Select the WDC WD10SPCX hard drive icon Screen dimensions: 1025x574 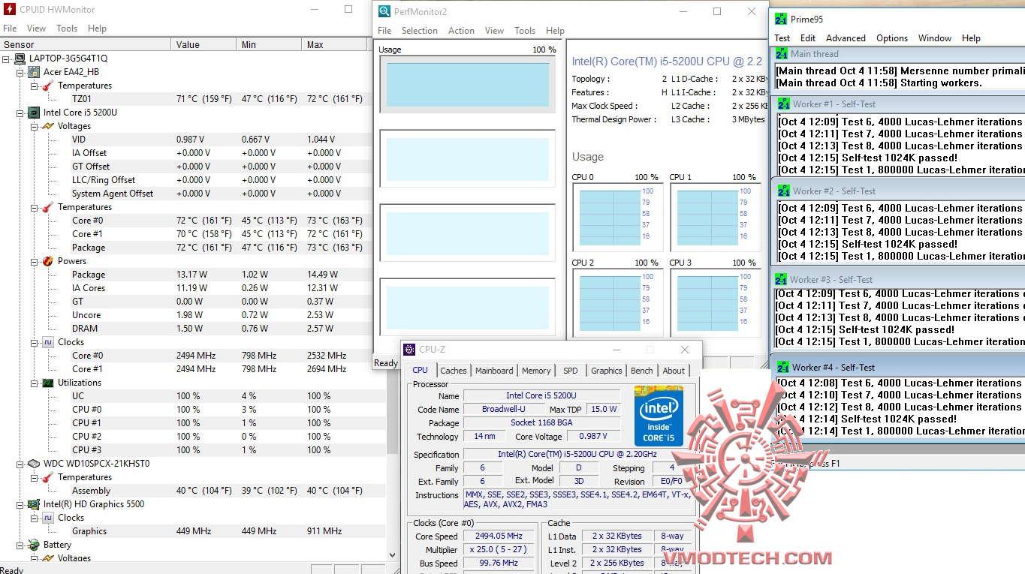33,464
